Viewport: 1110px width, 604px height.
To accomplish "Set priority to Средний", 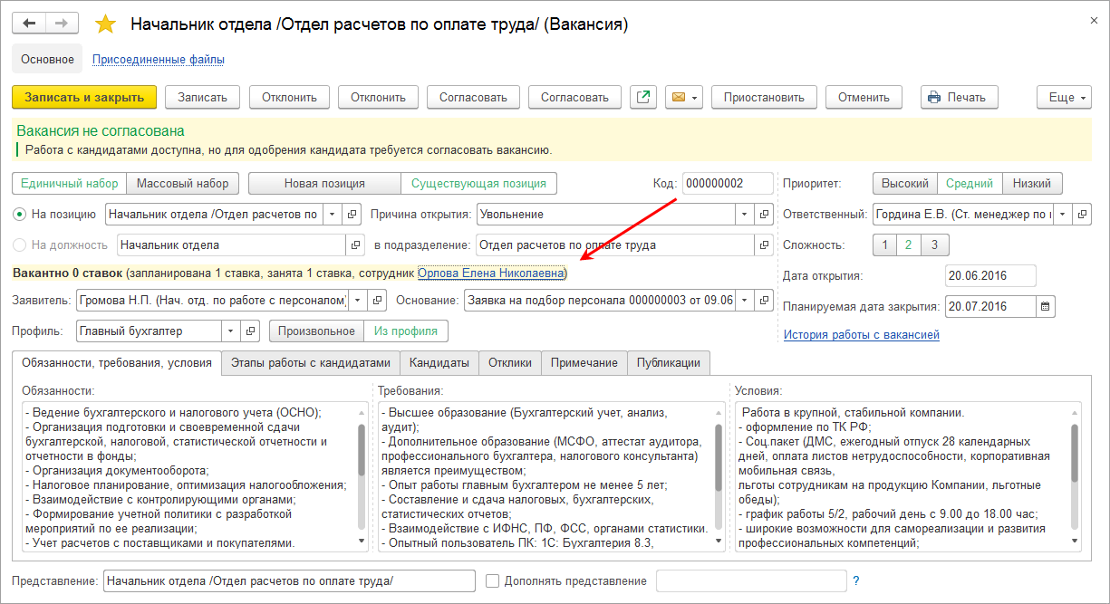I will pyautogui.click(x=970, y=184).
